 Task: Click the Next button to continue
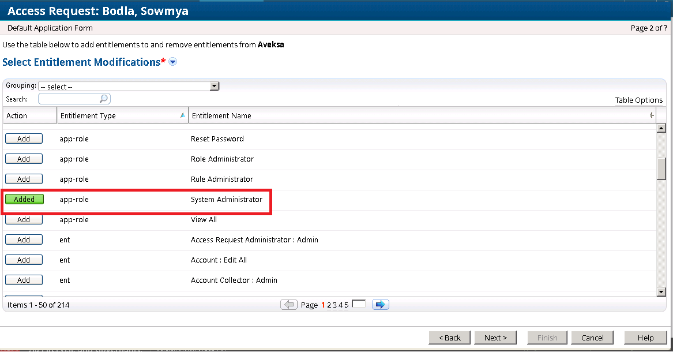click(495, 338)
